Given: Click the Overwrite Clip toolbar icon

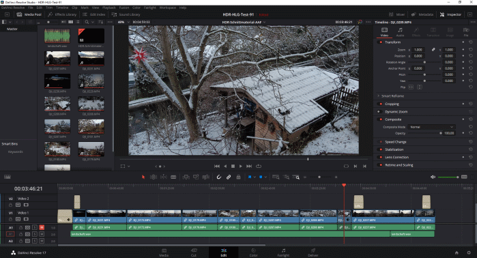Looking at the screenshot, I should pyautogui.click(x=196, y=177).
